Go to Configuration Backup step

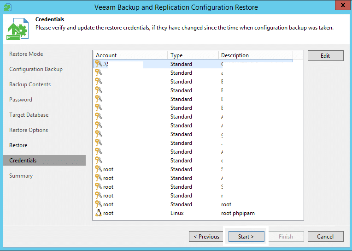36,69
